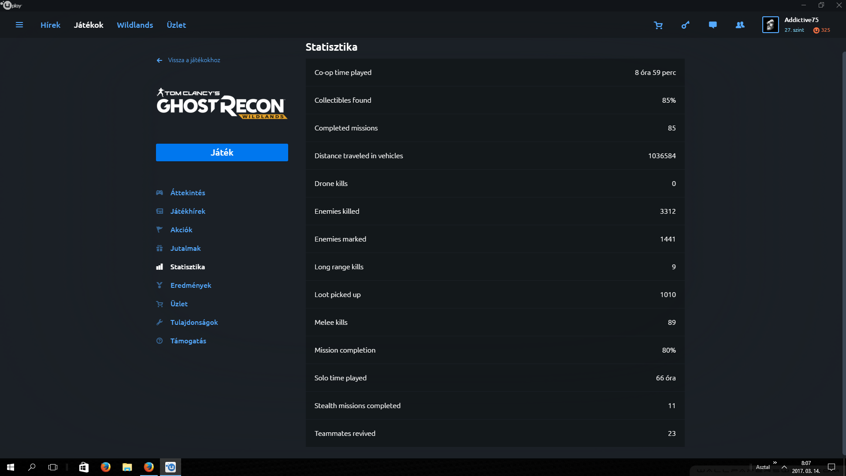Switch to the Játékok tab
846x476 pixels.
coord(89,25)
